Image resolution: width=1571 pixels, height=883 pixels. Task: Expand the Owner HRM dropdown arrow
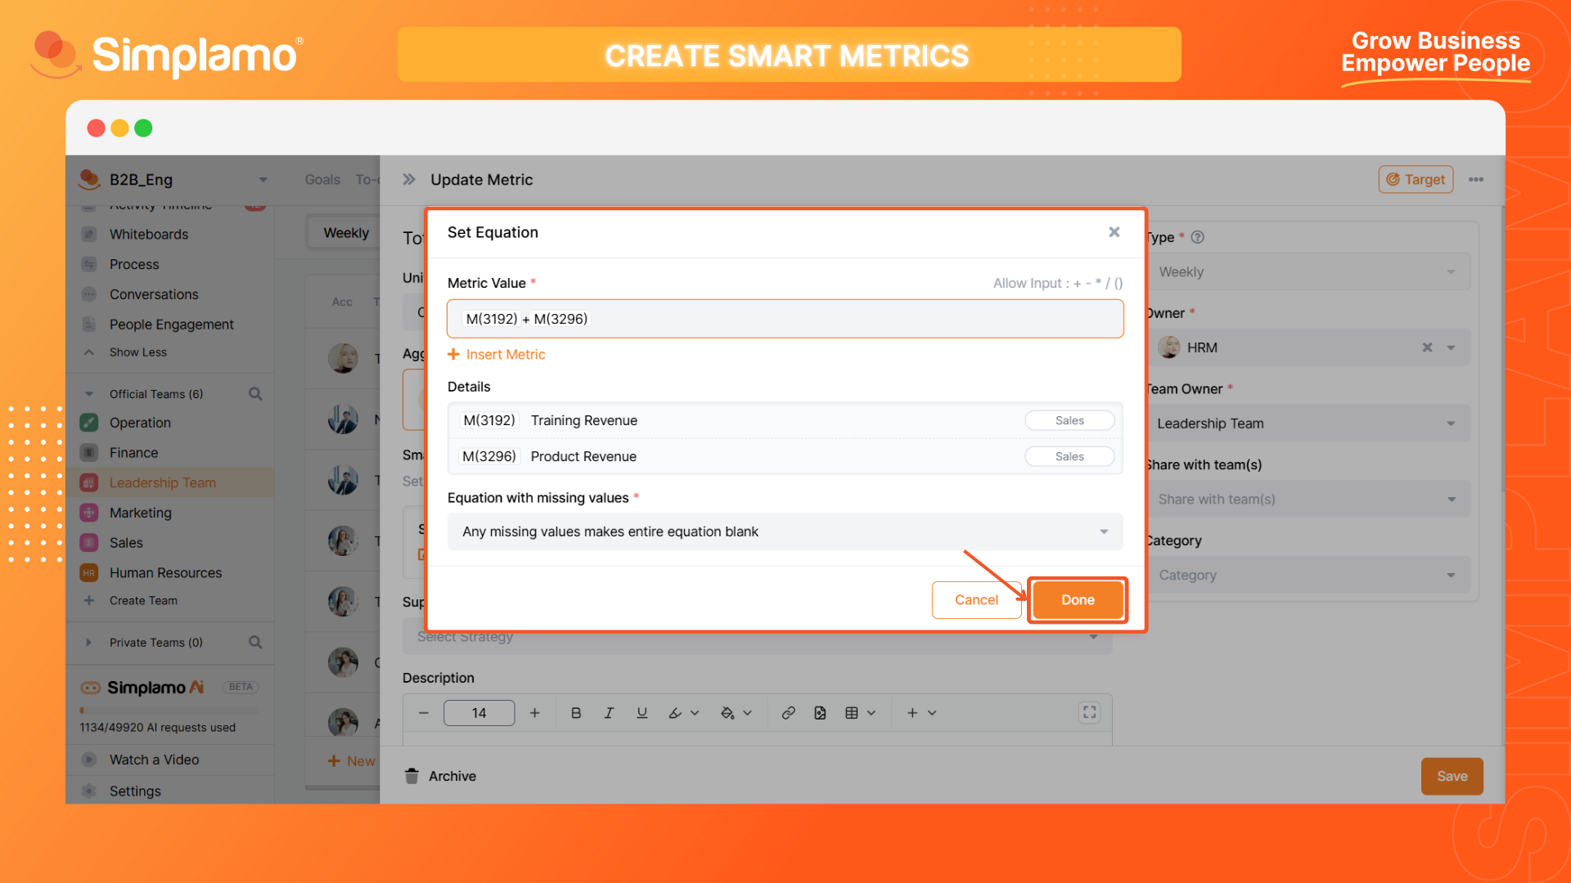pos(1451,347)
